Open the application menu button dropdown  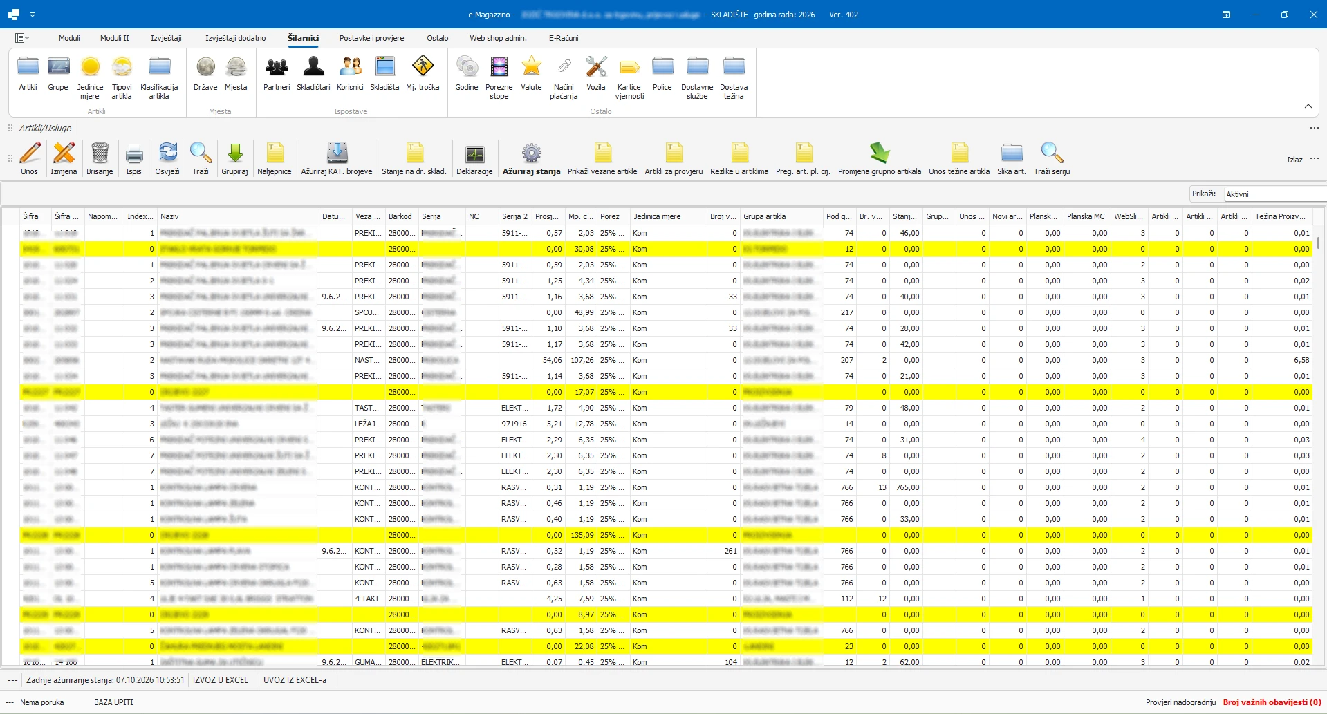coord(22,38)
